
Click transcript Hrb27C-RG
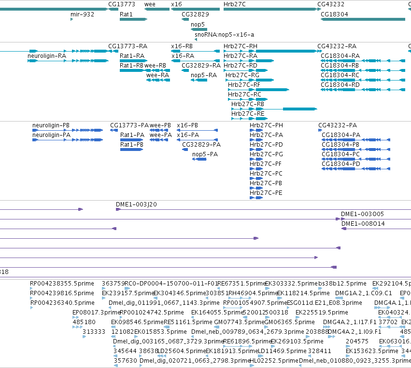(x=242, y=75)
